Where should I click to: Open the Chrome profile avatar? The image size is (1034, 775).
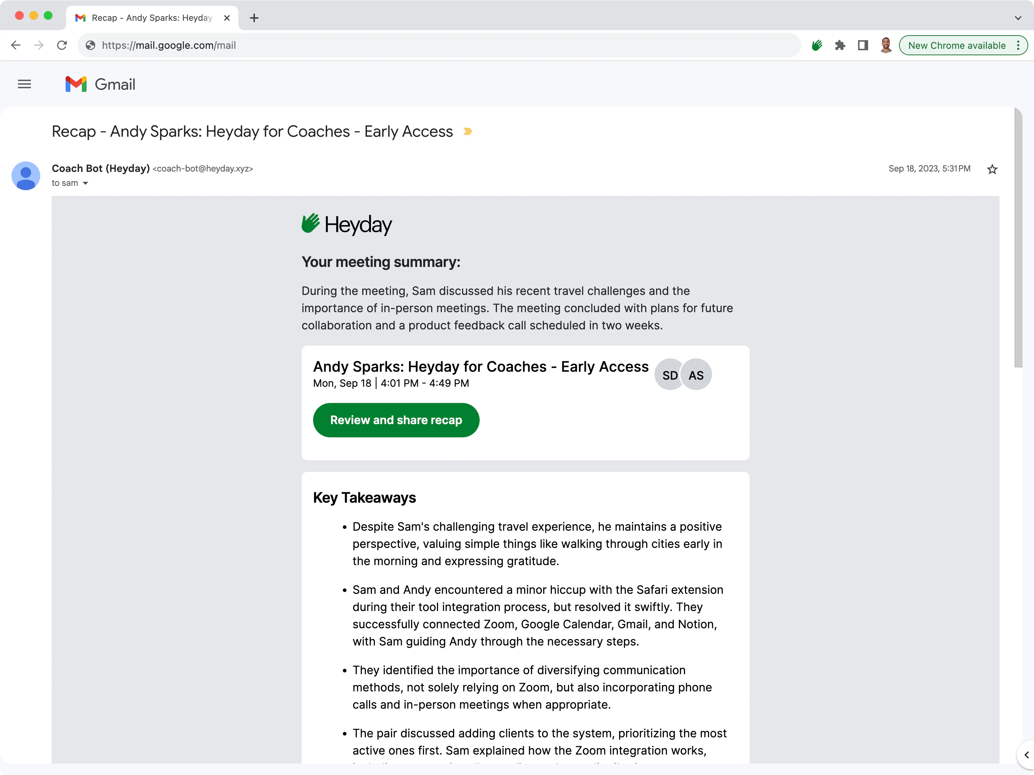coord(886,45)
